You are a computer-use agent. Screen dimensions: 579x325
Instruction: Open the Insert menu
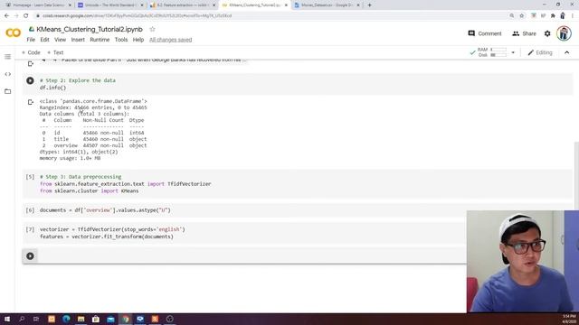point(78,40)
